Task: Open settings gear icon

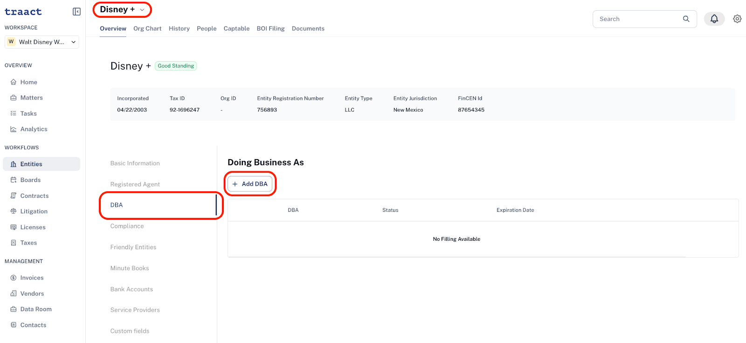Action: [737, 19]
